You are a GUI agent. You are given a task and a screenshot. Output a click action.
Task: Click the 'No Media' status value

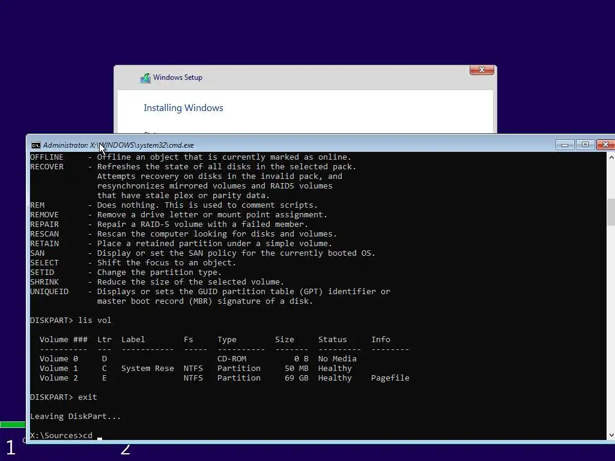(x=338, y=359)
